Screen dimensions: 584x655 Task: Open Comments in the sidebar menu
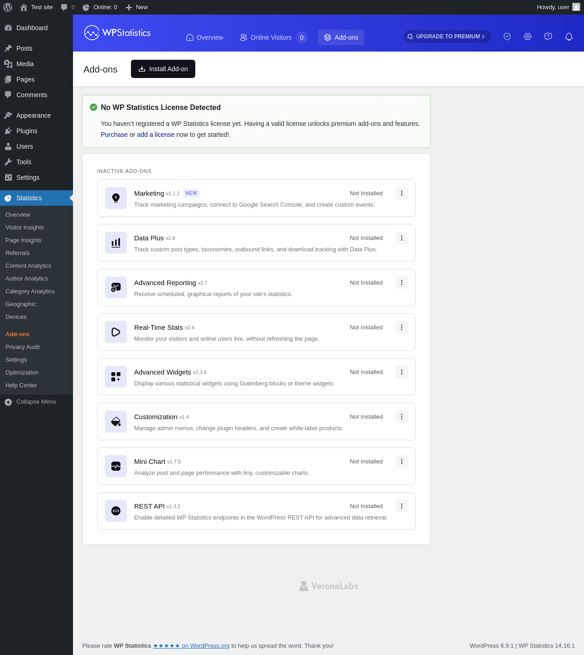point(36,95)
